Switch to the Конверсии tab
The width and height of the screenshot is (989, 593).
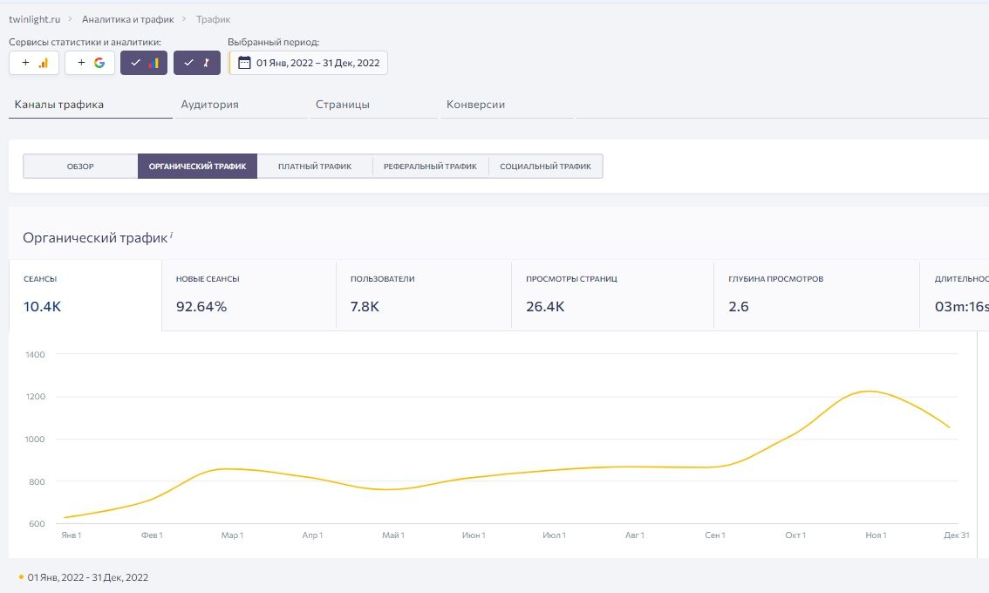click(507, 105)
